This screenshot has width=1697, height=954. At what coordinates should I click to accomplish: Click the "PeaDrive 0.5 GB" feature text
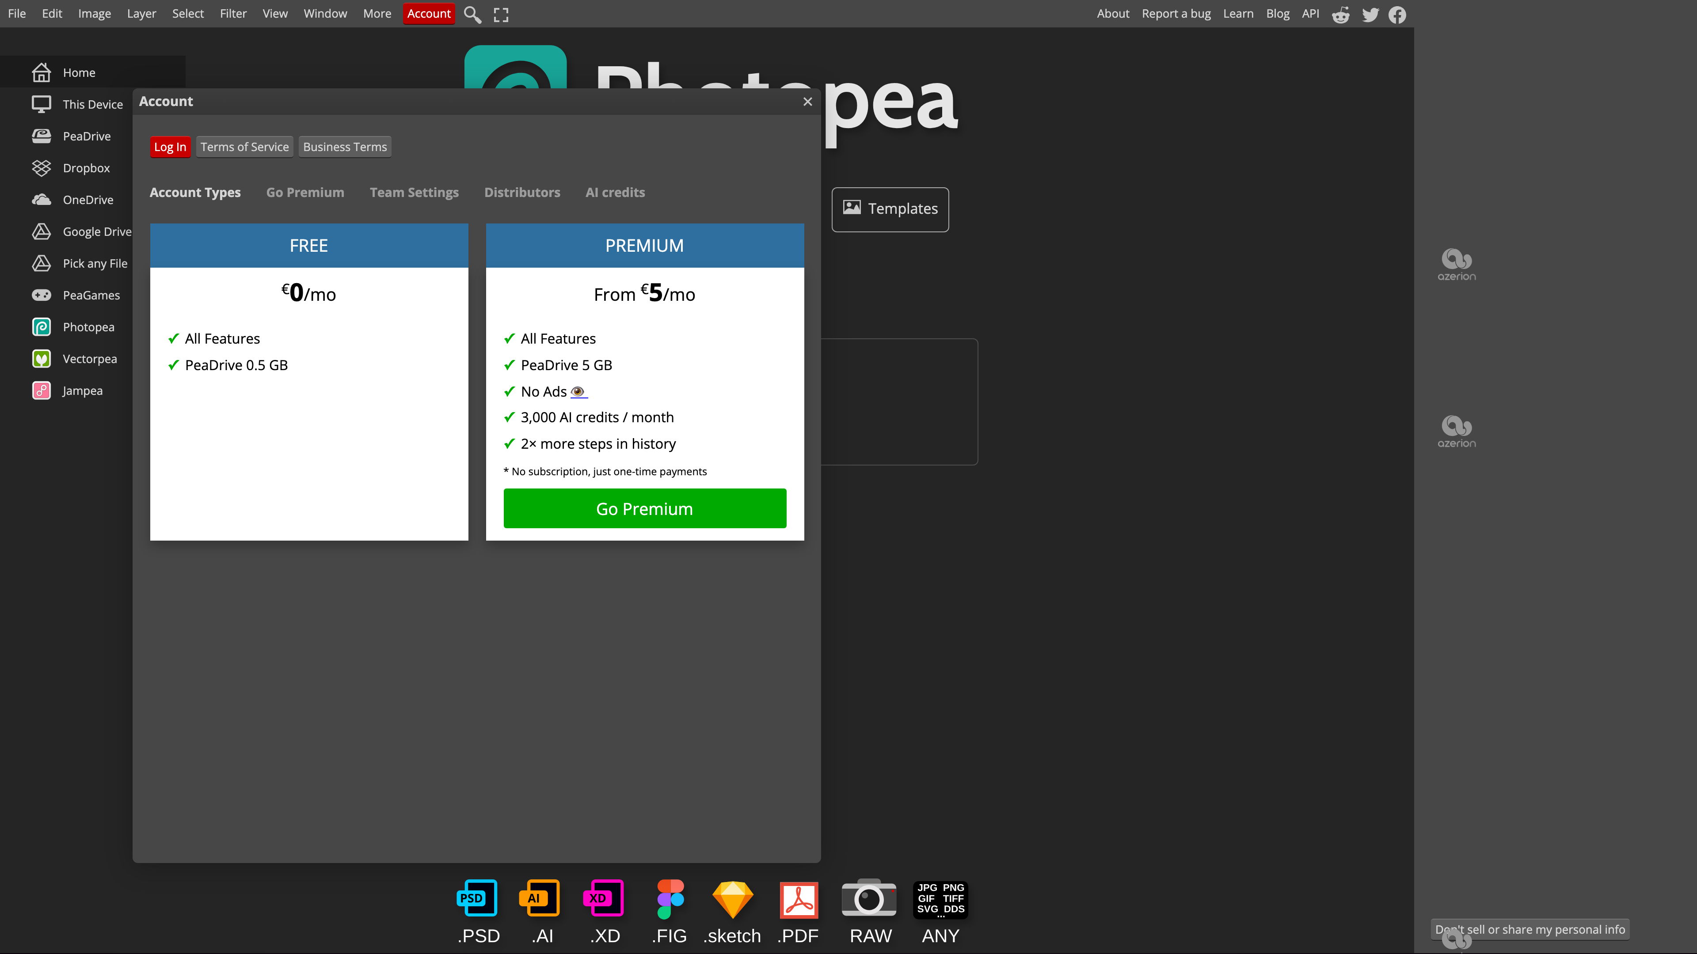pyautogui.click(x=236, y=365)
